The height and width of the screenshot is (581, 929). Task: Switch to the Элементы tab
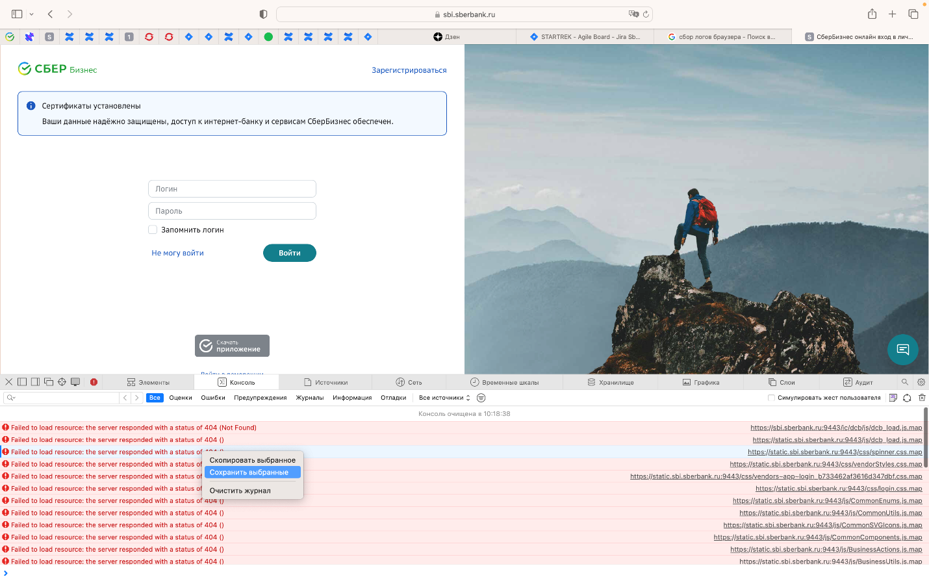click(148, 382)
